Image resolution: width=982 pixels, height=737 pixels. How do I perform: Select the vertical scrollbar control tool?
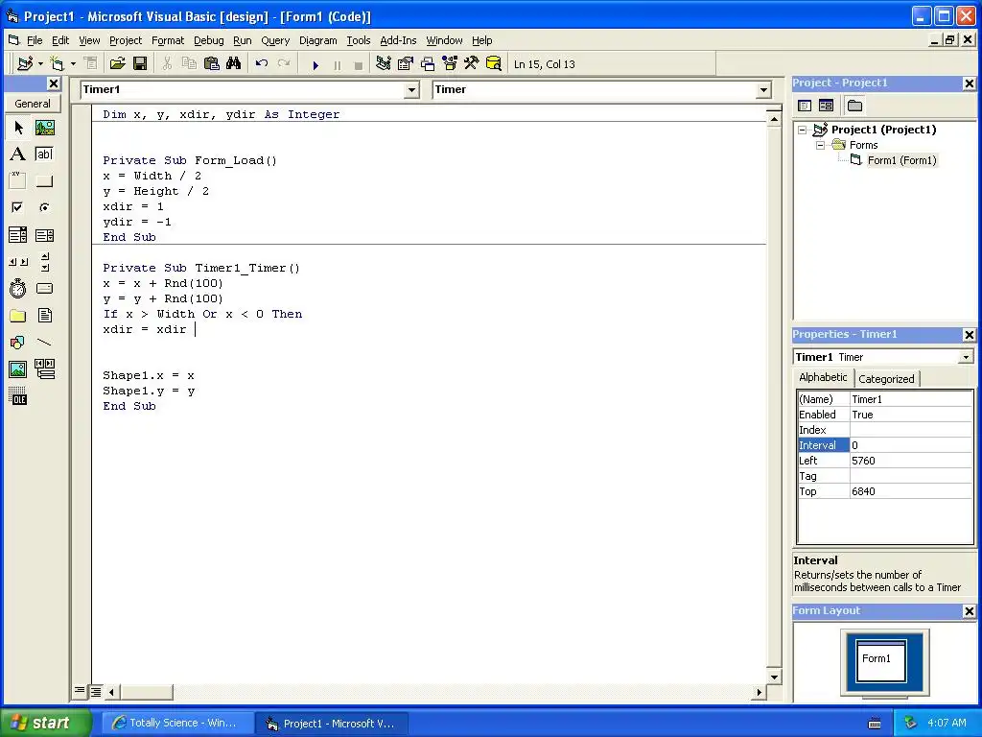tap(44, 262)
